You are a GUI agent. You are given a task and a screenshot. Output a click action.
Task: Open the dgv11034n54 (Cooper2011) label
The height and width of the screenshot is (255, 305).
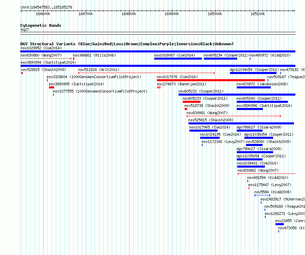(x=254, y=70)
